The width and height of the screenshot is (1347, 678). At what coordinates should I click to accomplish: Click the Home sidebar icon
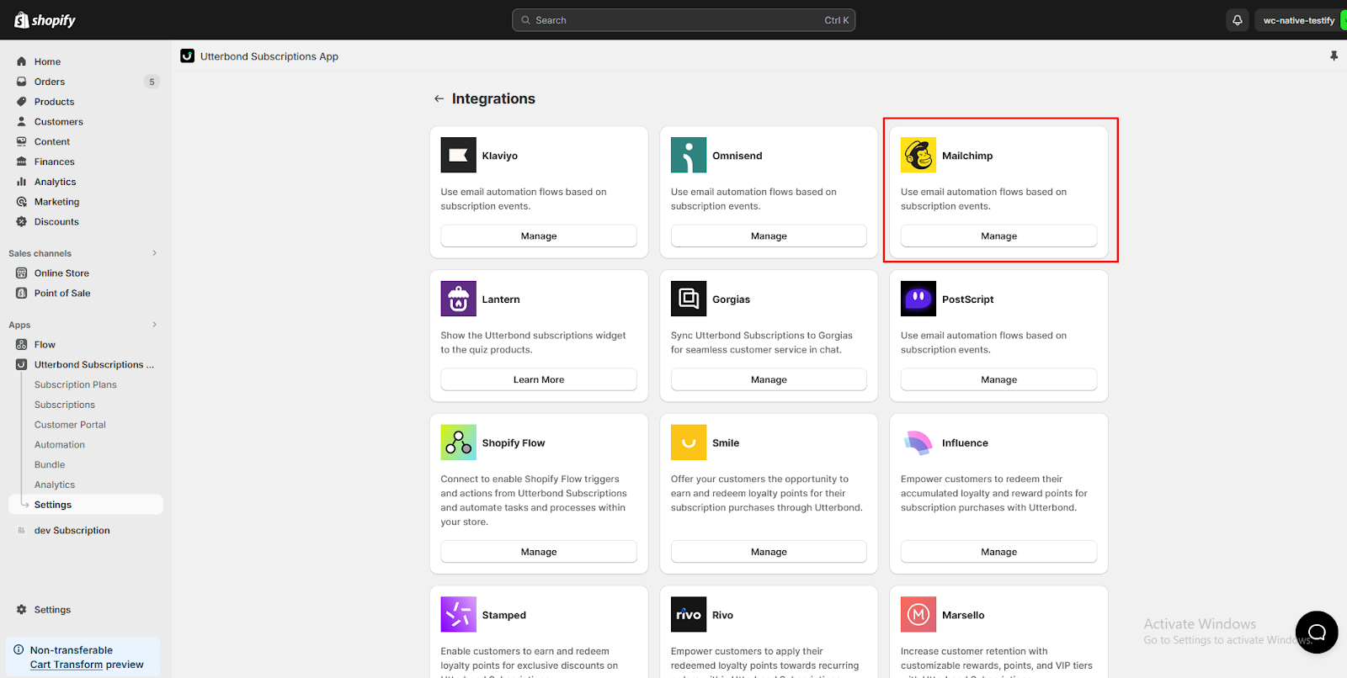[22, 61]
